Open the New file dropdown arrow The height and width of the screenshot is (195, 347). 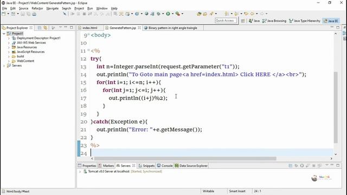8,14
